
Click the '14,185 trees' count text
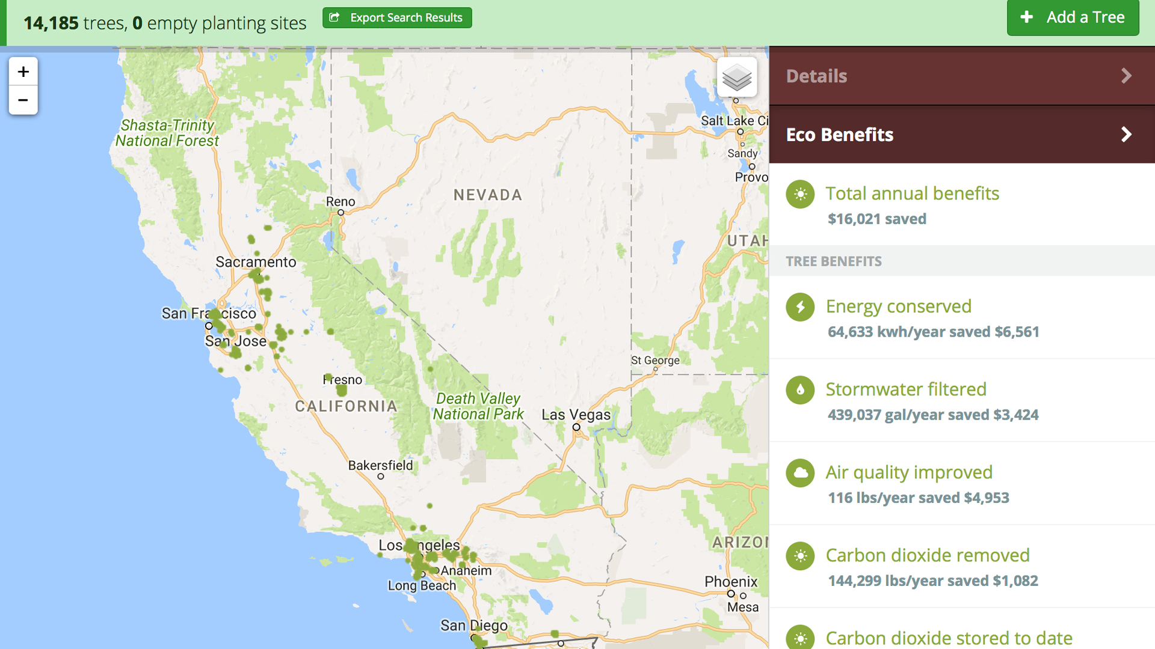point(74,23)
